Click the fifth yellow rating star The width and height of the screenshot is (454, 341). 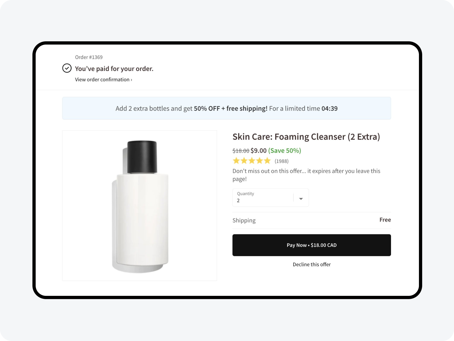[267, 161]
